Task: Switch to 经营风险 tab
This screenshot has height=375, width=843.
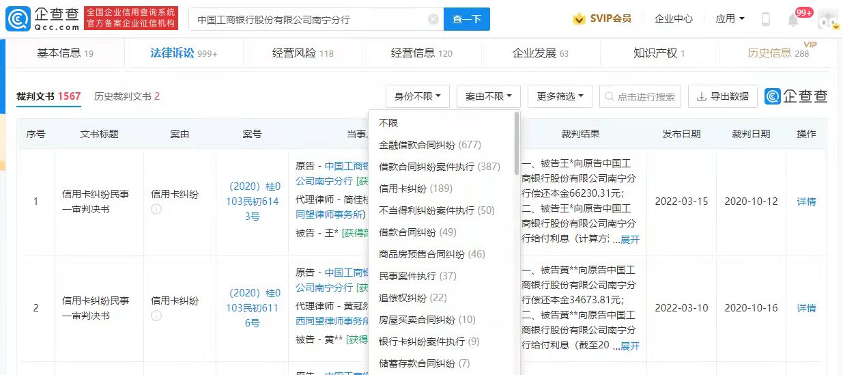Action: (302, 53)
